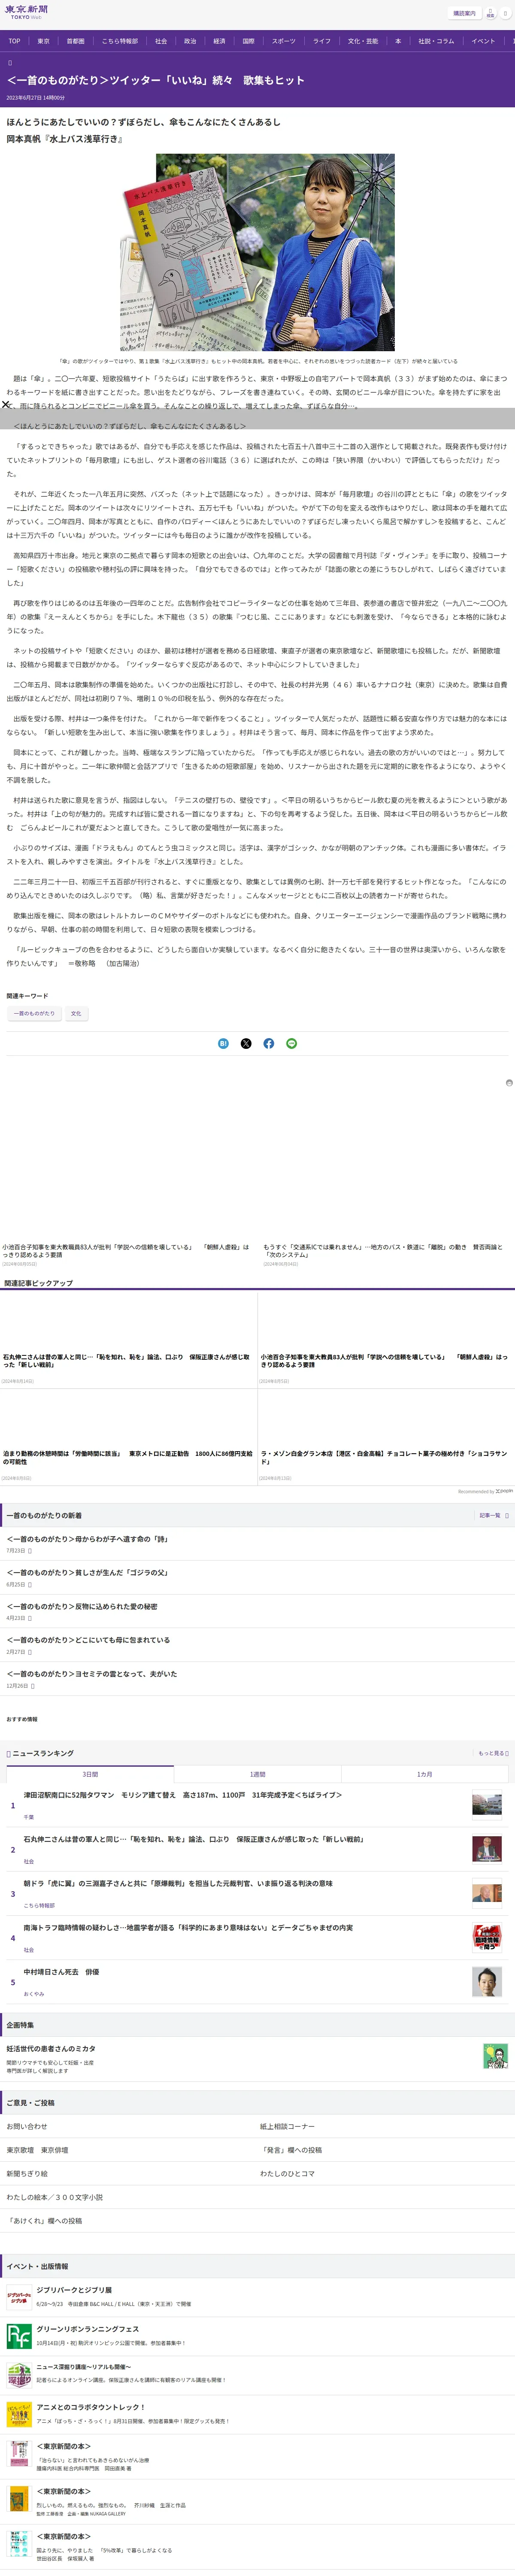Open 妊活世代の患者さんのミカタ feature

point(51,2049)
